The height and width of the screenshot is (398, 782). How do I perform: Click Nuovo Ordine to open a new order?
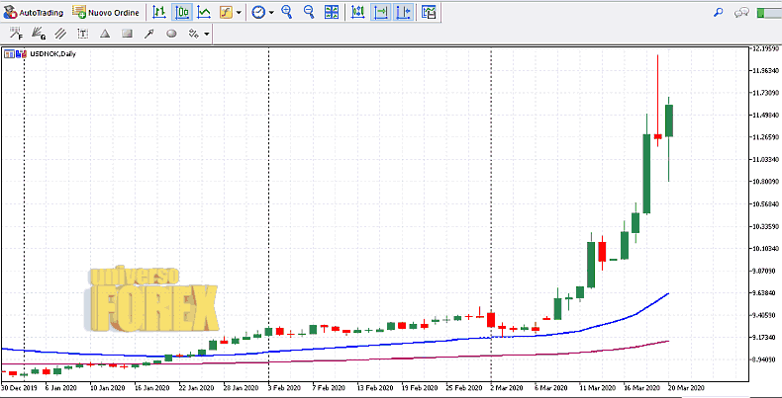tap(105, 13)
